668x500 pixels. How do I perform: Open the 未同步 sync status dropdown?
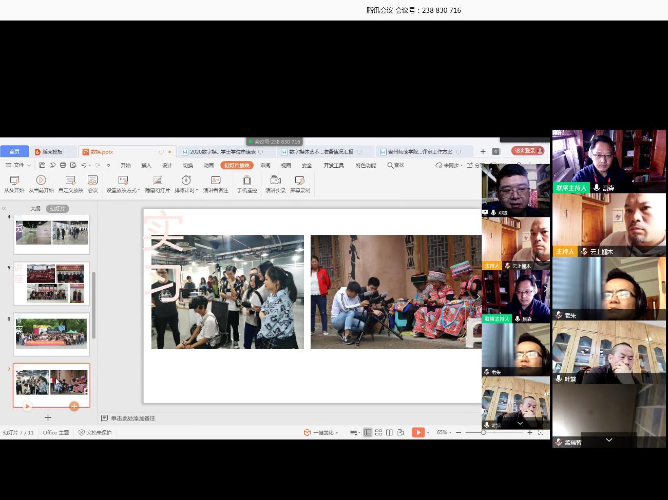point(449,165)
